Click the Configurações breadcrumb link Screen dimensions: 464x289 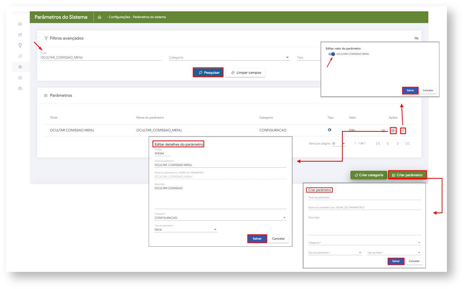119,17
